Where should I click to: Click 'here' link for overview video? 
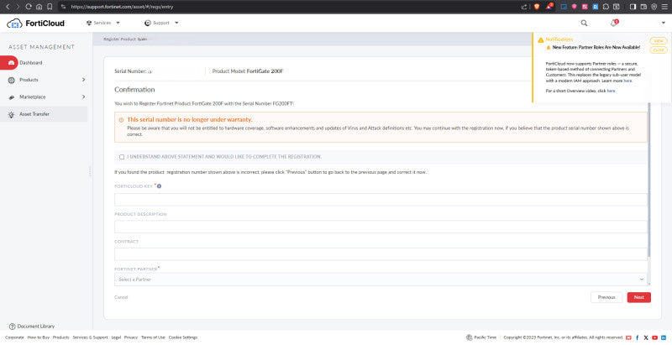click(612, 91)
